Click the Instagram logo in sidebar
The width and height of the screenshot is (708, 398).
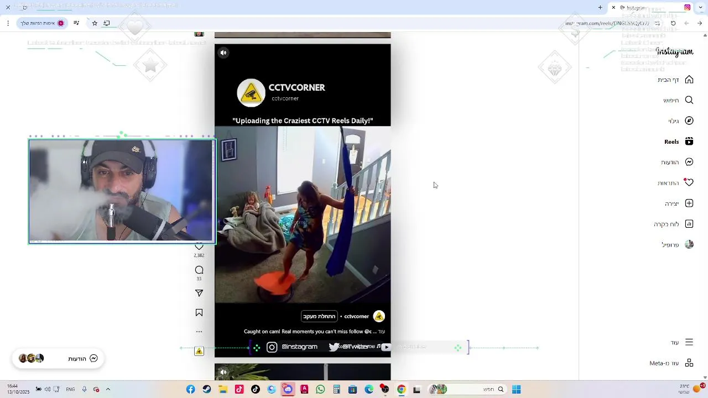674,51
